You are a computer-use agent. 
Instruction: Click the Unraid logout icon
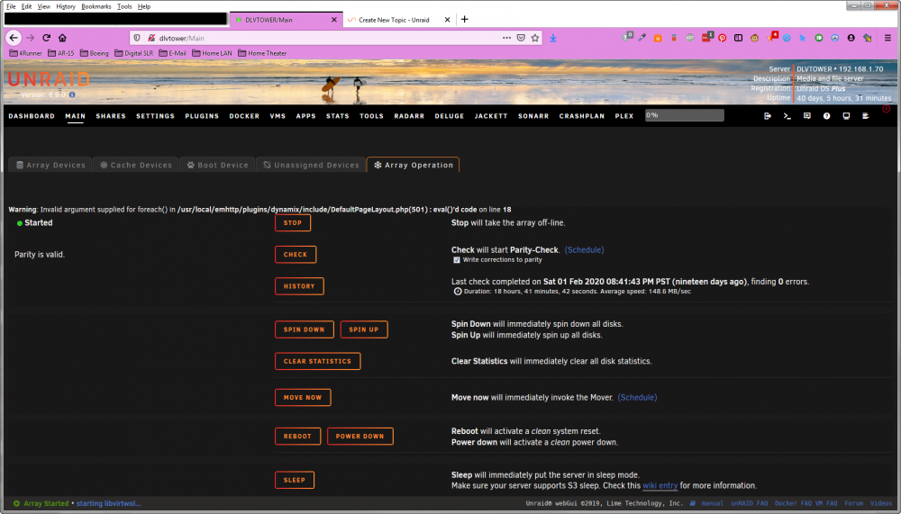coord(767,116)
